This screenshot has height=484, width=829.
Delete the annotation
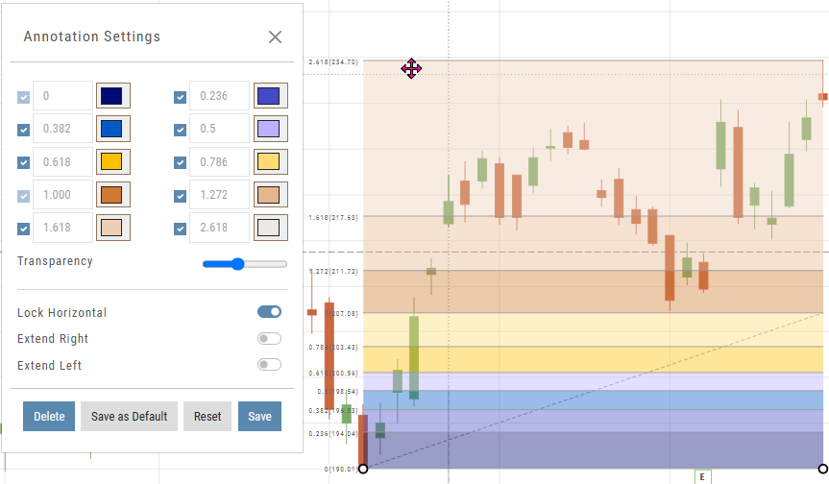tap(49, 417)
